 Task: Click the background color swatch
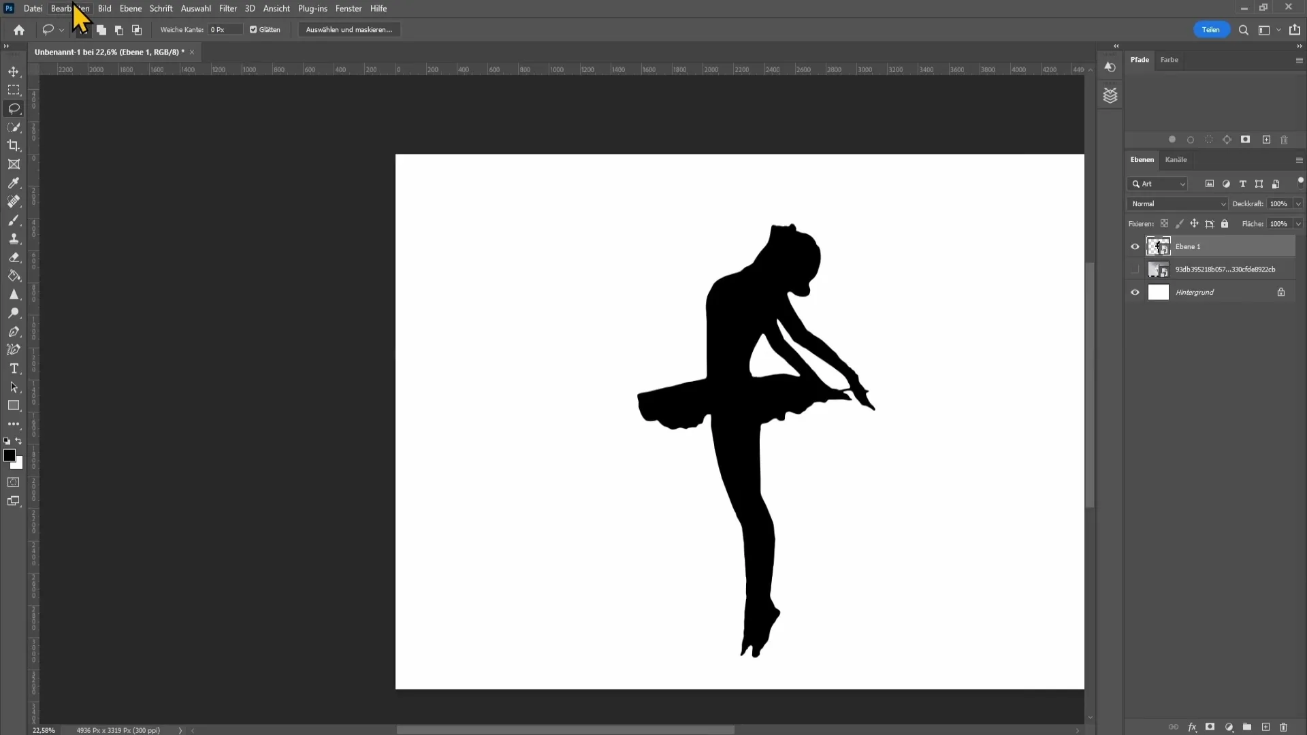click(19, 465)
